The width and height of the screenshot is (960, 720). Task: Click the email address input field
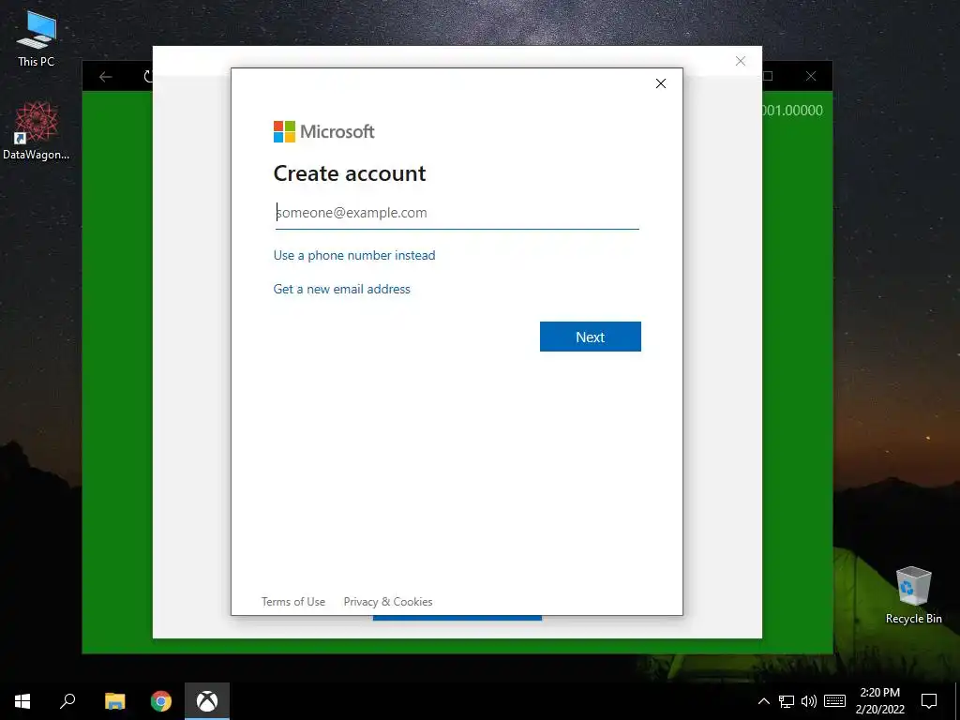pyautogui.click(x=457, y=213)
